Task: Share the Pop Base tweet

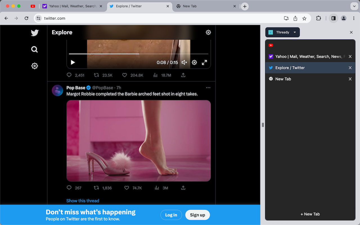Action: coord(183,188)
